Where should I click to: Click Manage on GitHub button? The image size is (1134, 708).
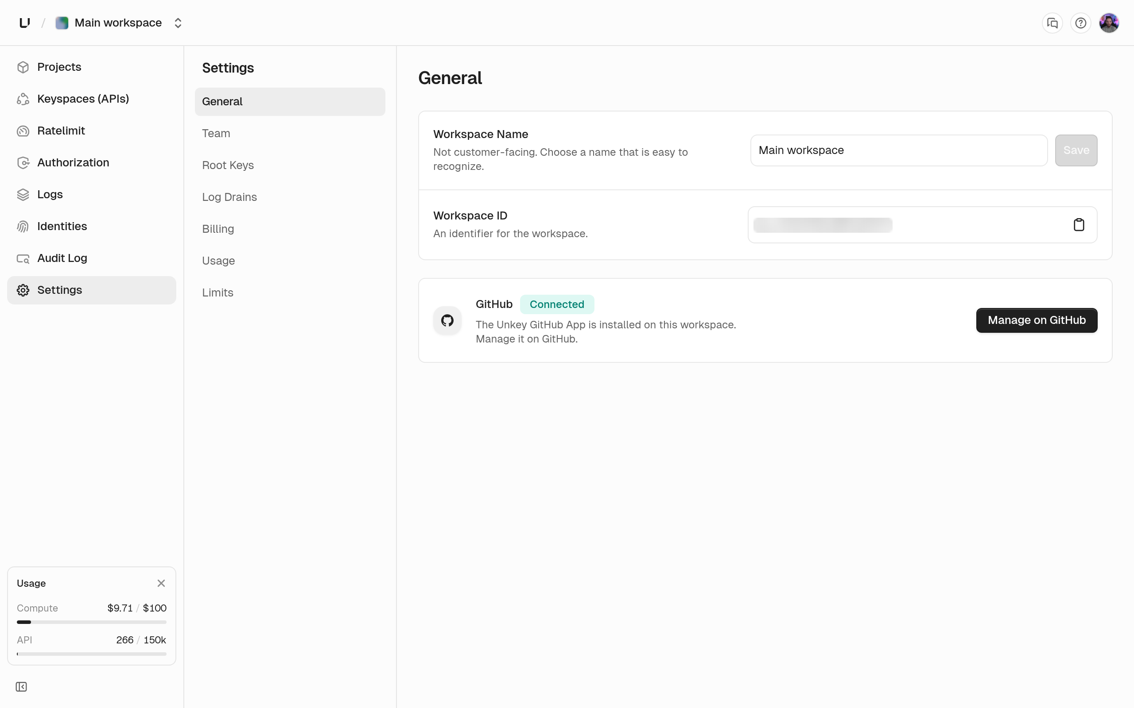(1037, 320)
